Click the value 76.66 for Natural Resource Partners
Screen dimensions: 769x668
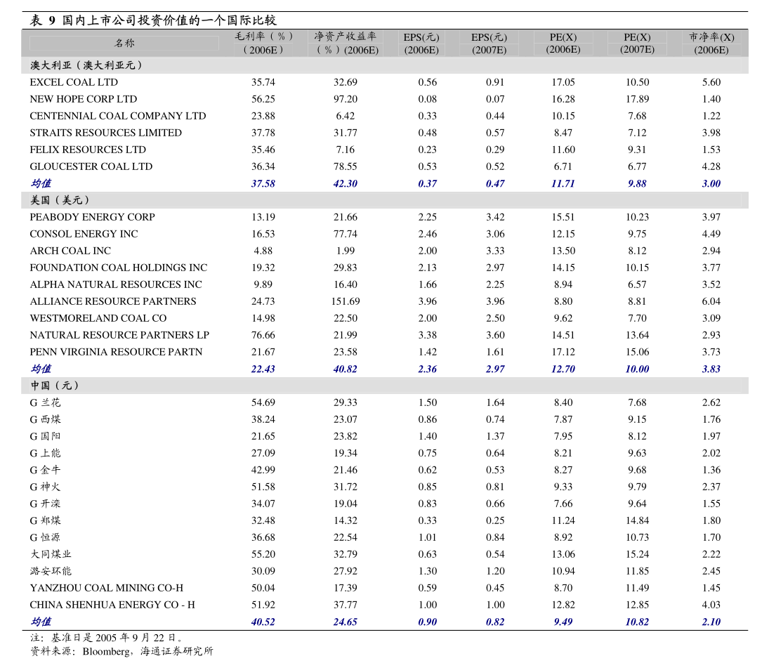coord(263,335)
